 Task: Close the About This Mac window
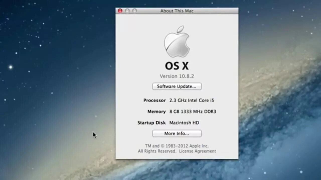coord(120,11)
